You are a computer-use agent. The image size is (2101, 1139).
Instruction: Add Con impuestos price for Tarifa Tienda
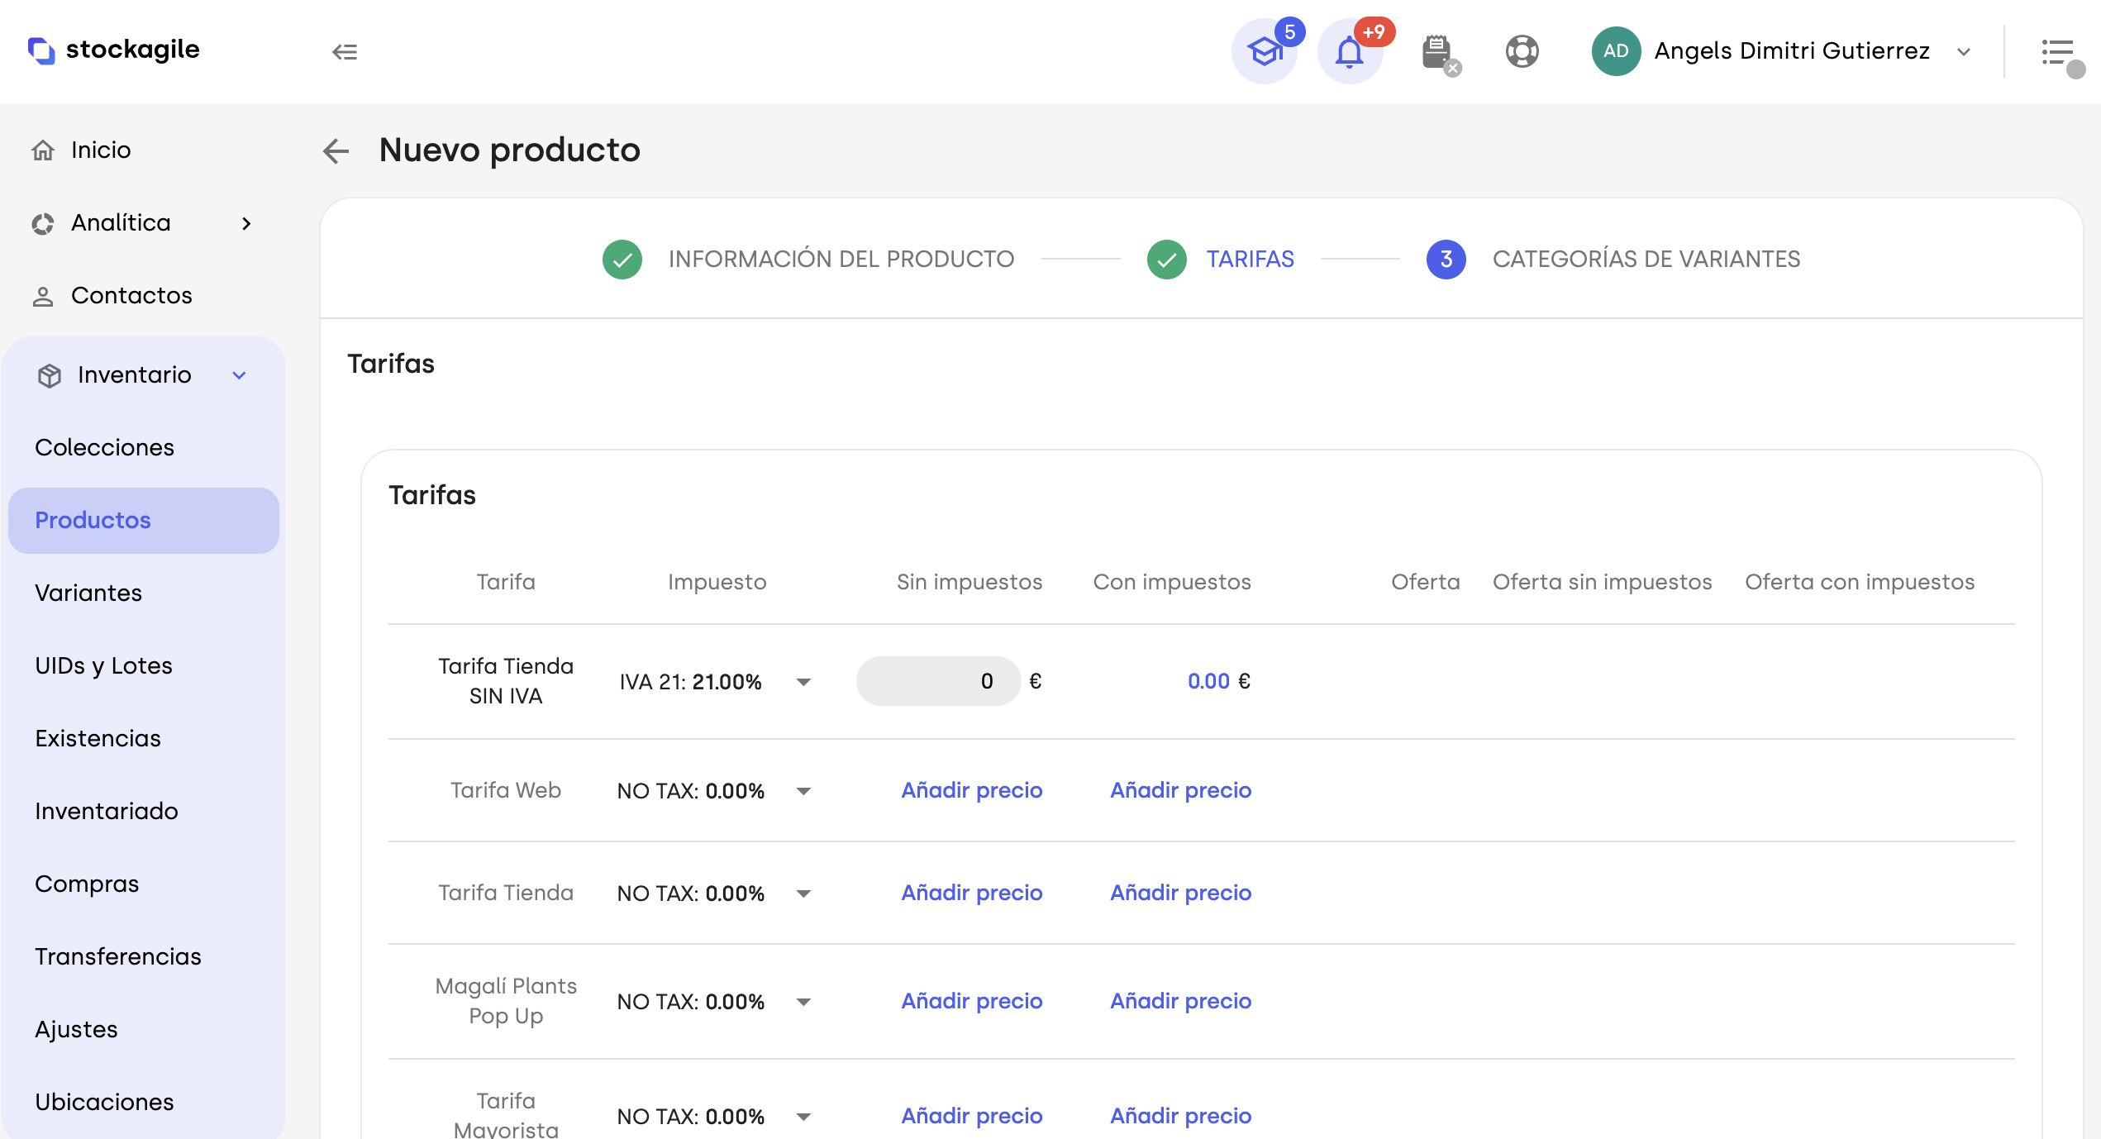(x=1180, y=894)
